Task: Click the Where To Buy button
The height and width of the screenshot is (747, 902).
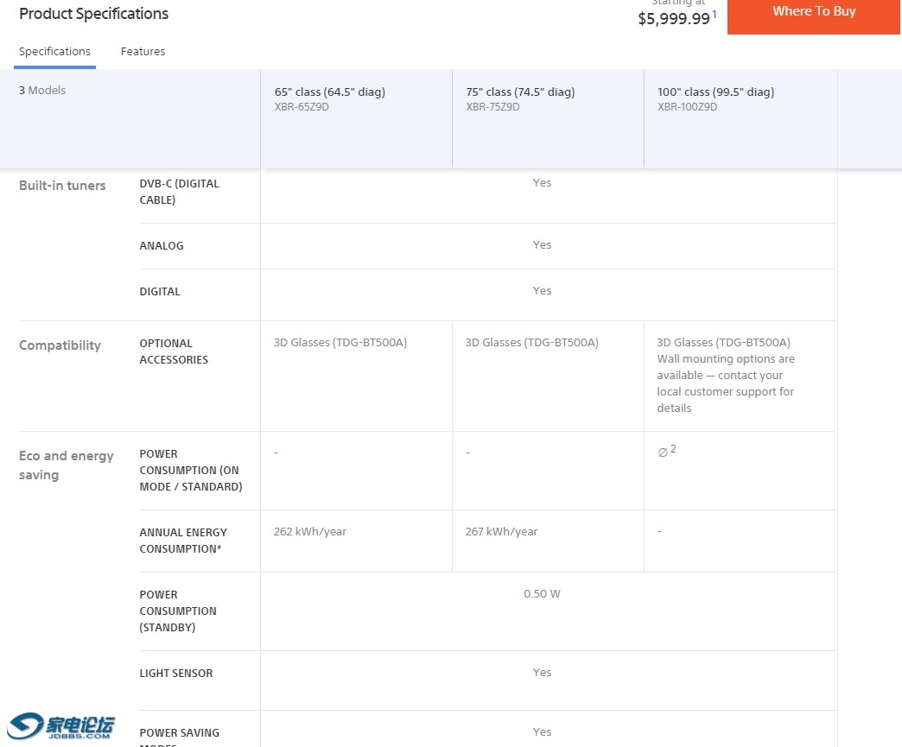Action: (814, 12)
